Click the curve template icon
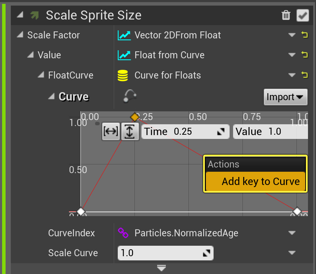The image size is (316, 274). pyautogui.click(x=130, y=96)
